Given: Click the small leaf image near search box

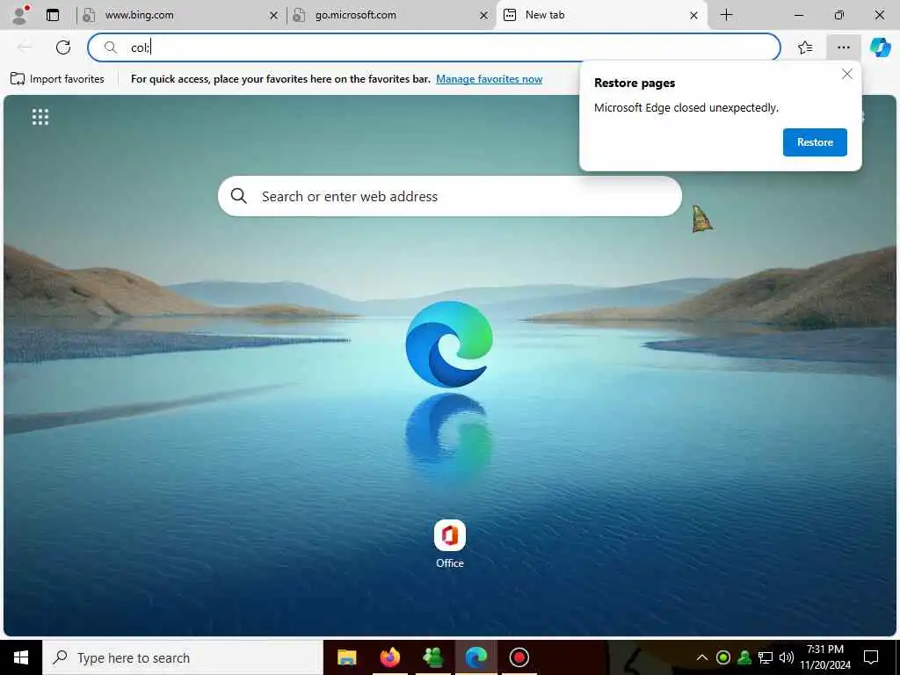Looking at the screenshot, I should [x=702, y=219].
